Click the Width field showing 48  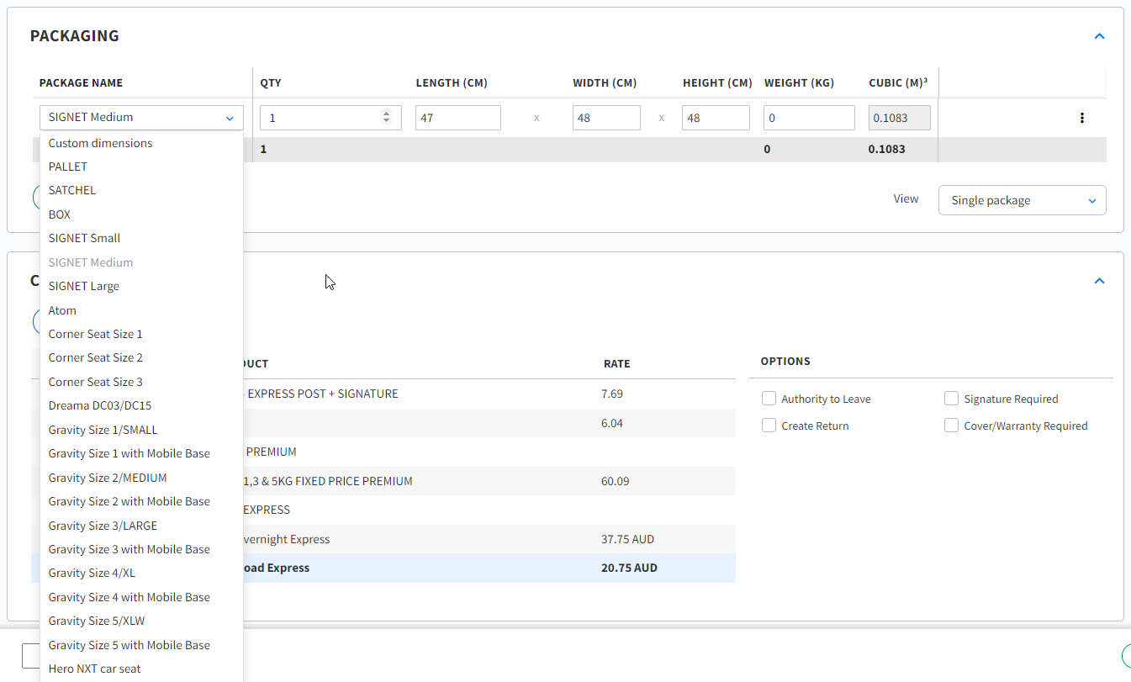click(x=606, y=118)
